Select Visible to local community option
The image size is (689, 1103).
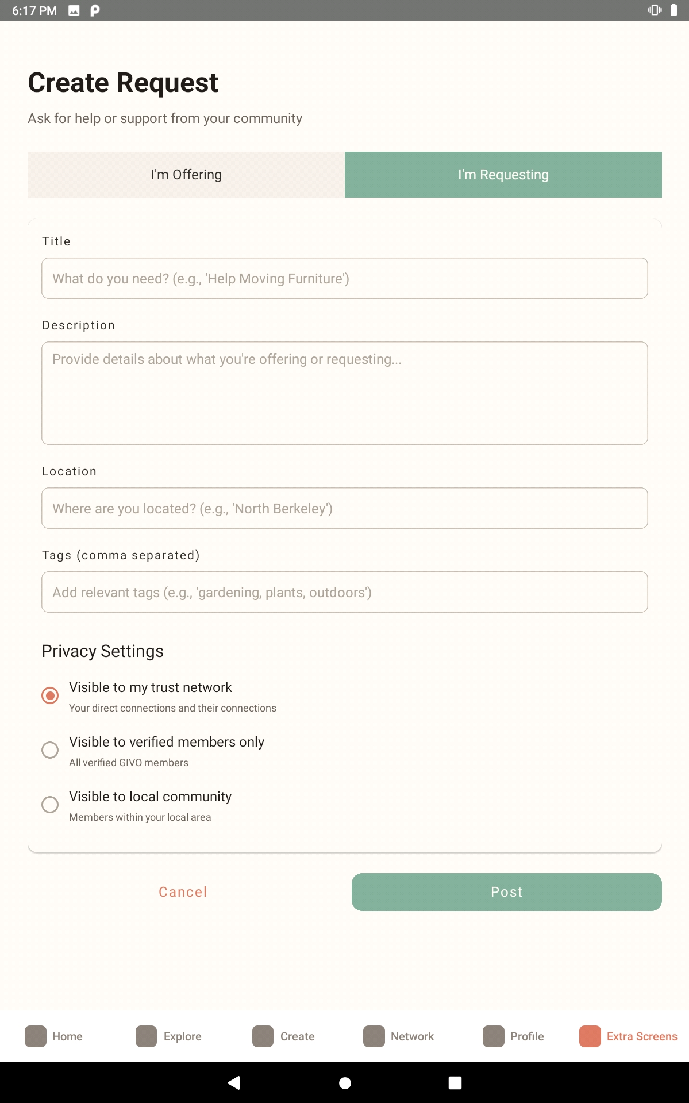coord(50,805)
